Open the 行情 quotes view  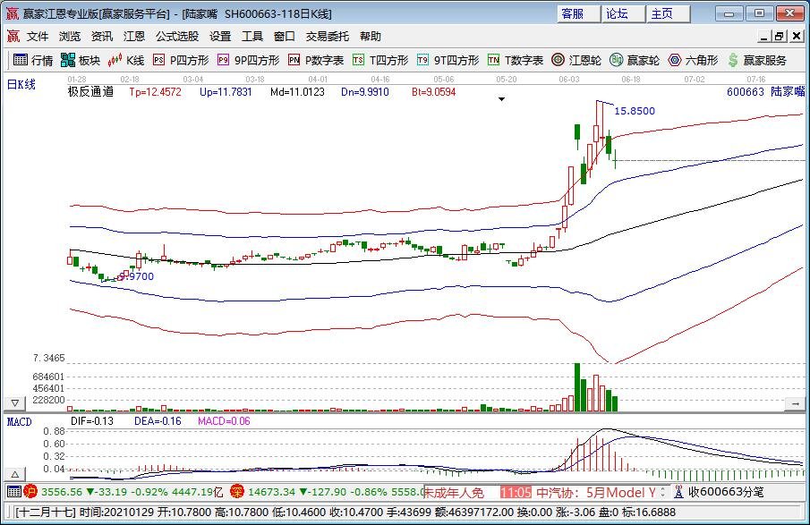click(32, 61)
